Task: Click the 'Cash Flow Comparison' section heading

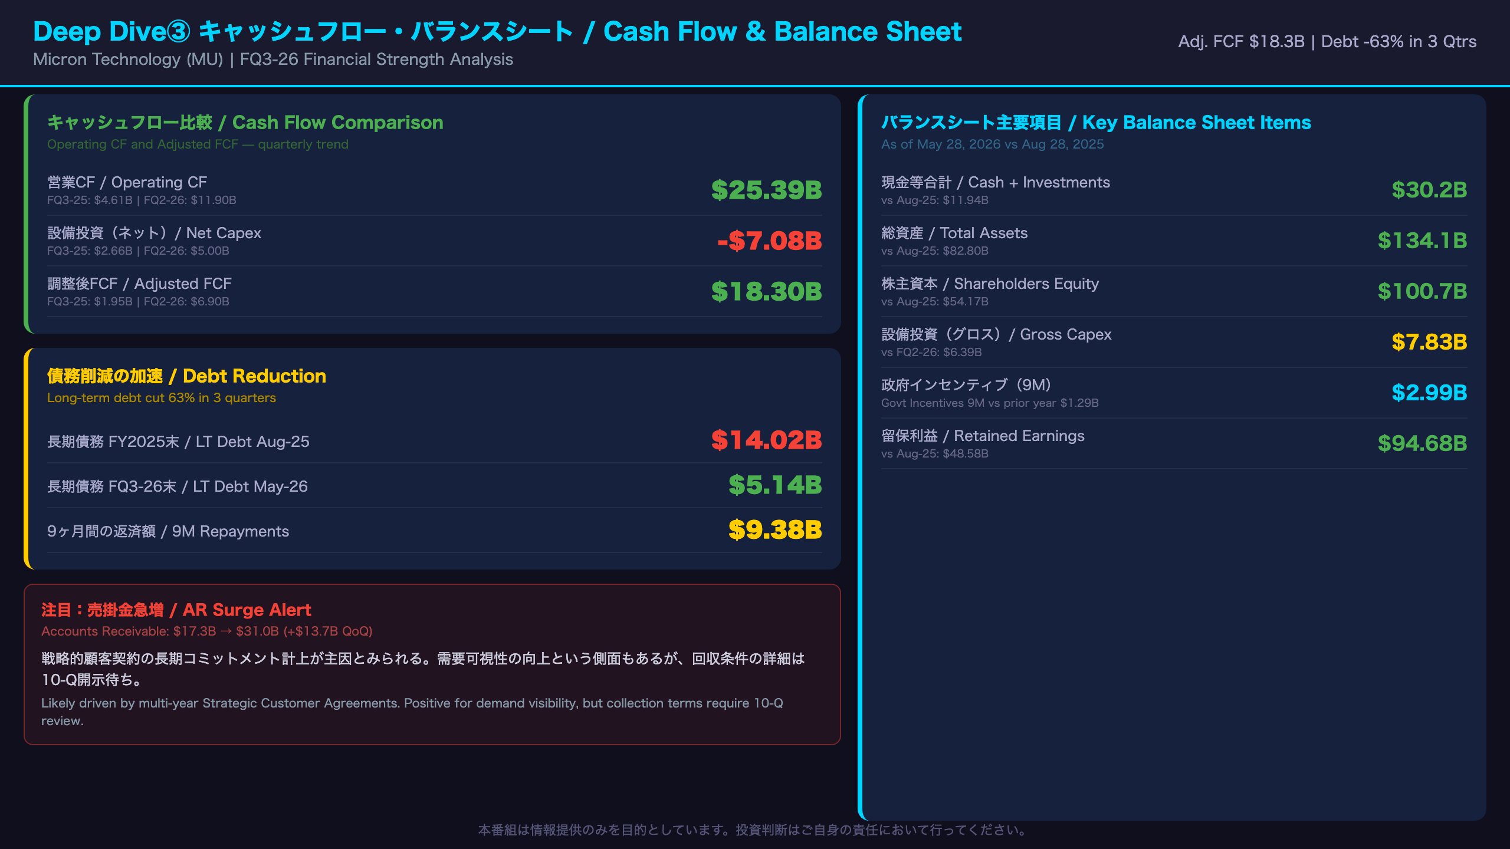Action: (245, 122)
